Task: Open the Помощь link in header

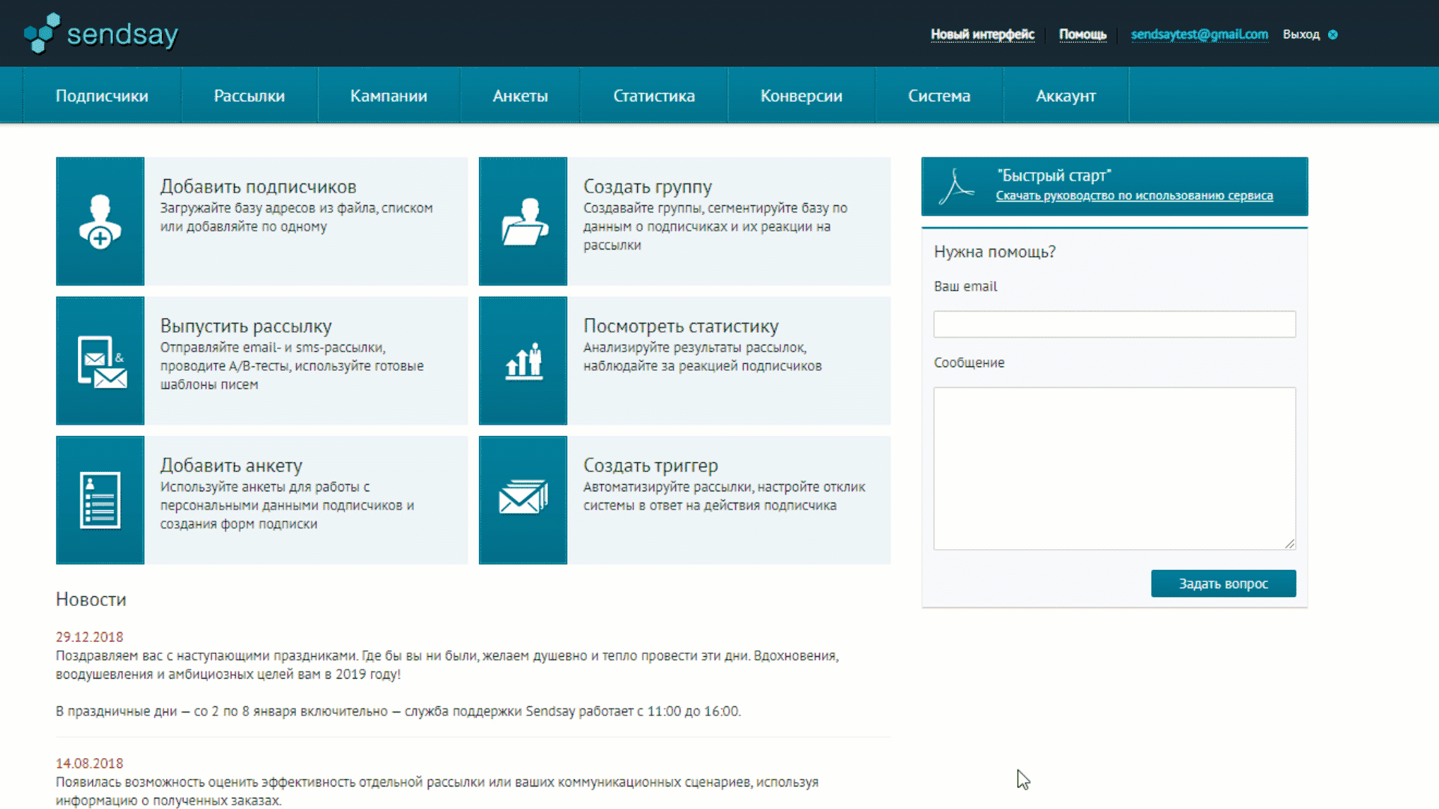Action: (x=1082, y=34)
